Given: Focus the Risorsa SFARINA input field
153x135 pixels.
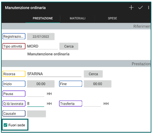Looking at the screenshot, I should (54, 74).
